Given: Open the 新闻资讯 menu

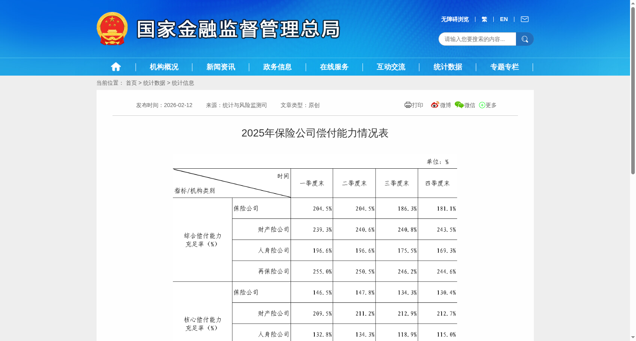Looking at the screenshot, I should point(221,67).
